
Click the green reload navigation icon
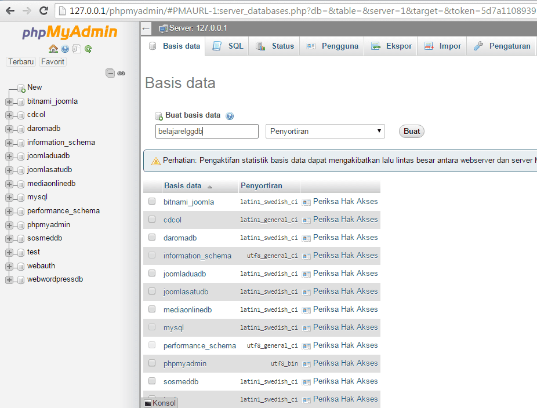(88, 49)
